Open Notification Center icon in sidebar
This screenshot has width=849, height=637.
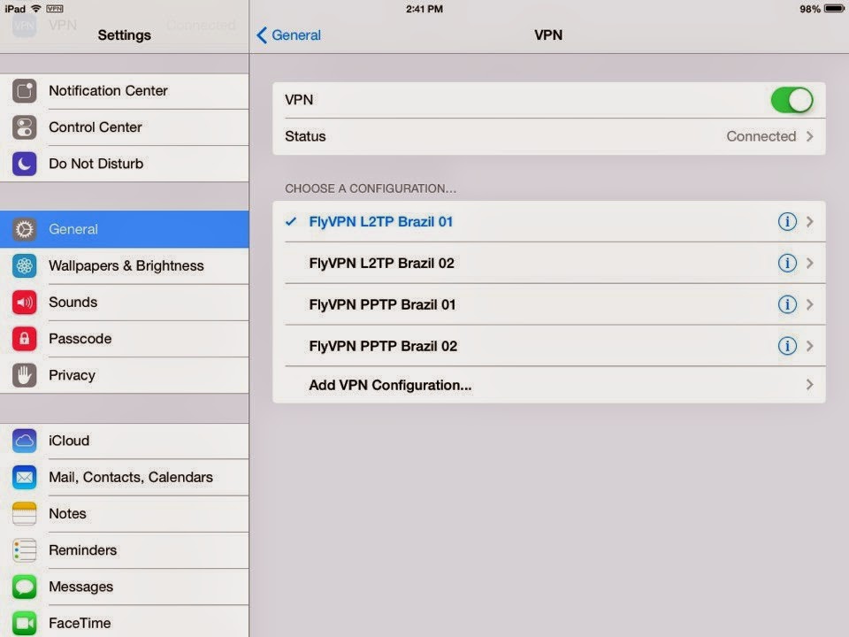[25, 90]
